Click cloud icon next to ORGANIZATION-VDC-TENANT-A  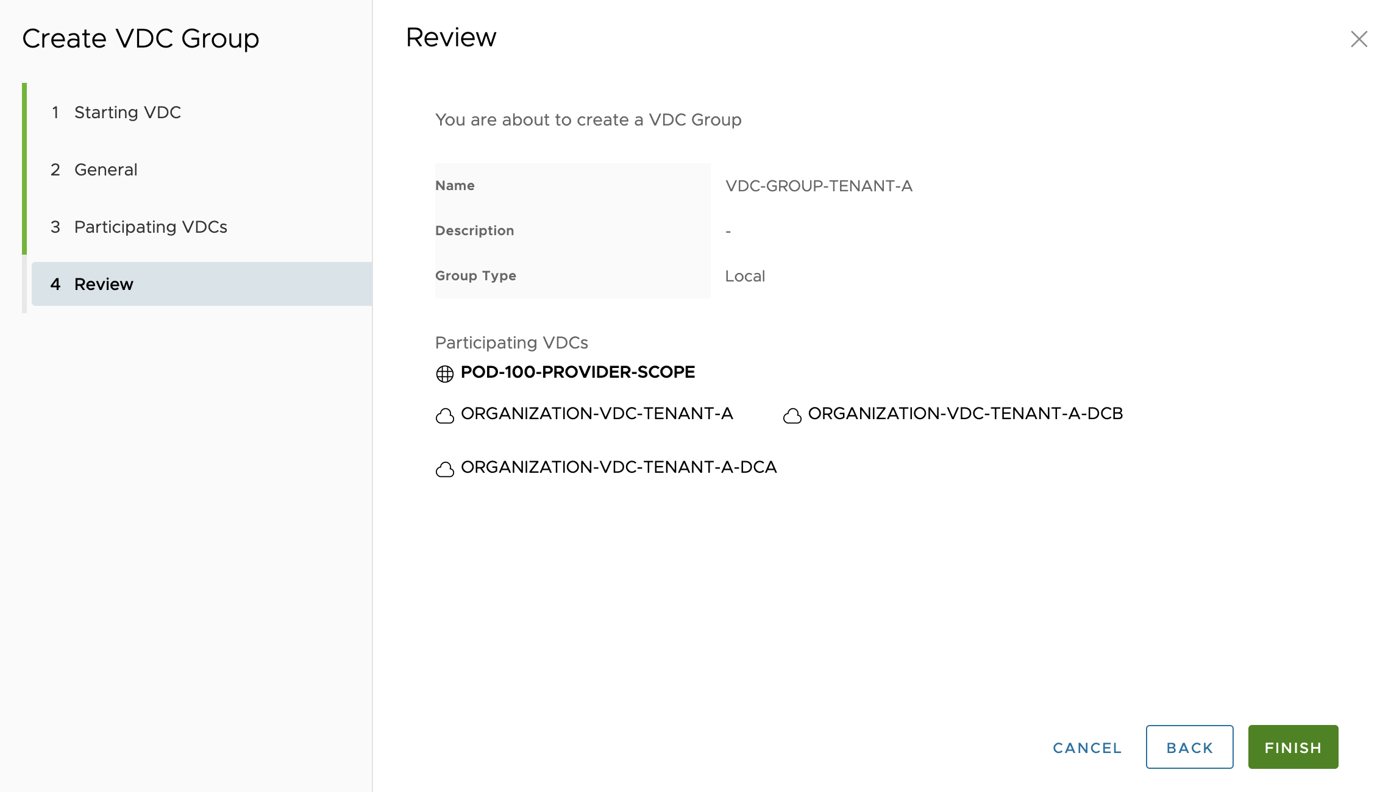tap(445, 415)
